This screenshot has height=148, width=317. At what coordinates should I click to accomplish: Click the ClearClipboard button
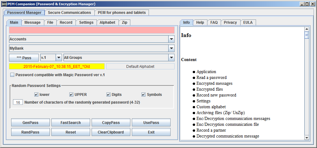(111, 132)
